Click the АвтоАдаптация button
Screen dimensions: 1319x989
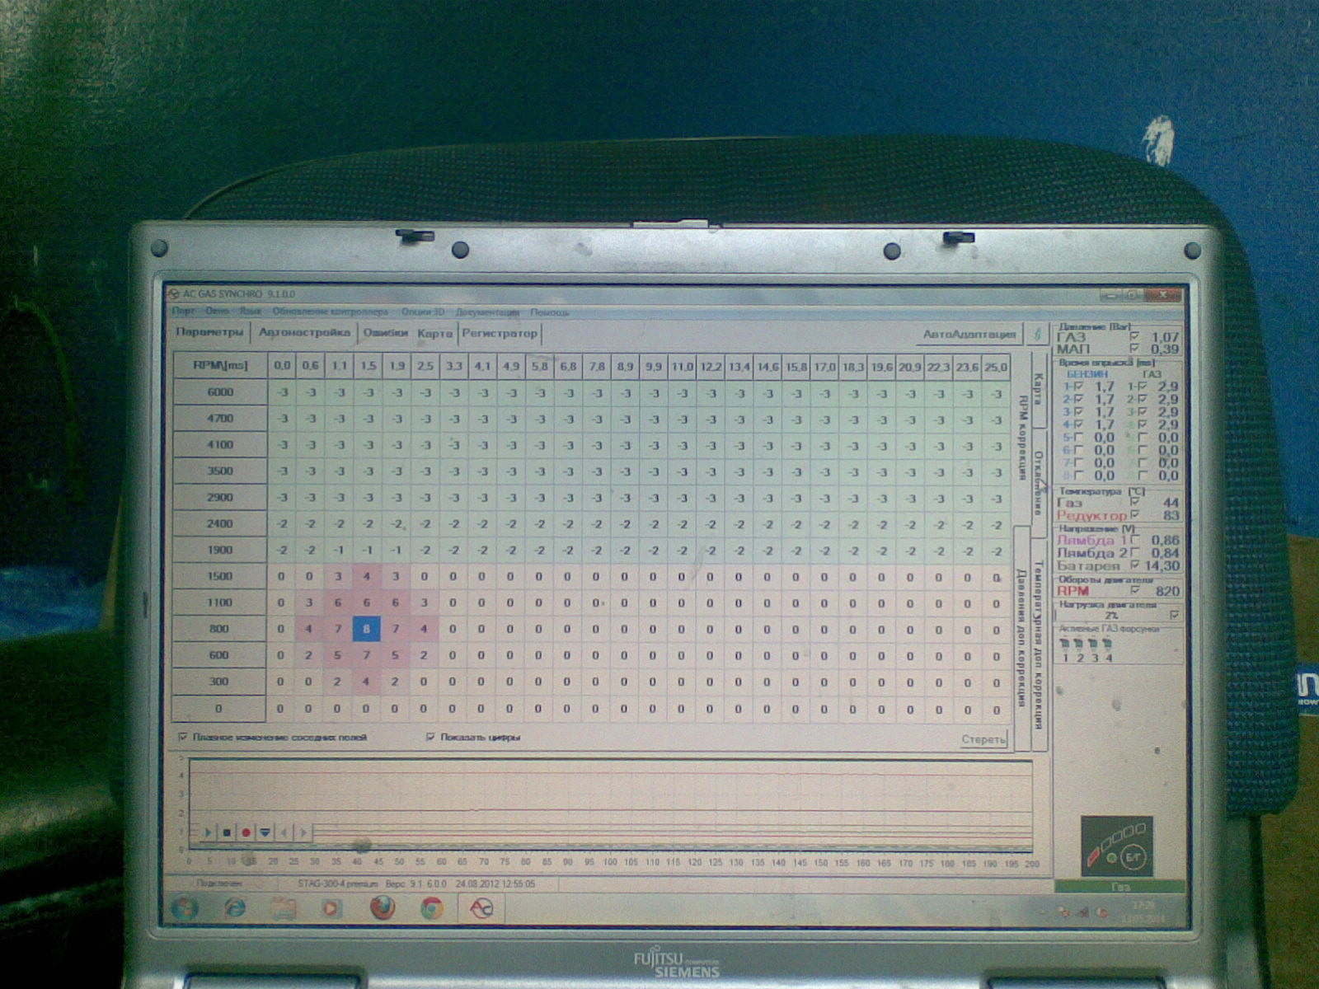[x=969, y=334]
